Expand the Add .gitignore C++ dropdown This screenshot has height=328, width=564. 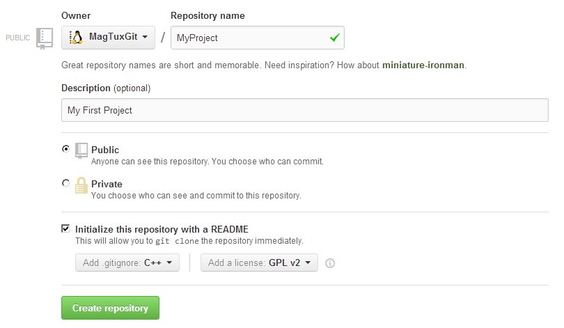[x=127, y=263]
